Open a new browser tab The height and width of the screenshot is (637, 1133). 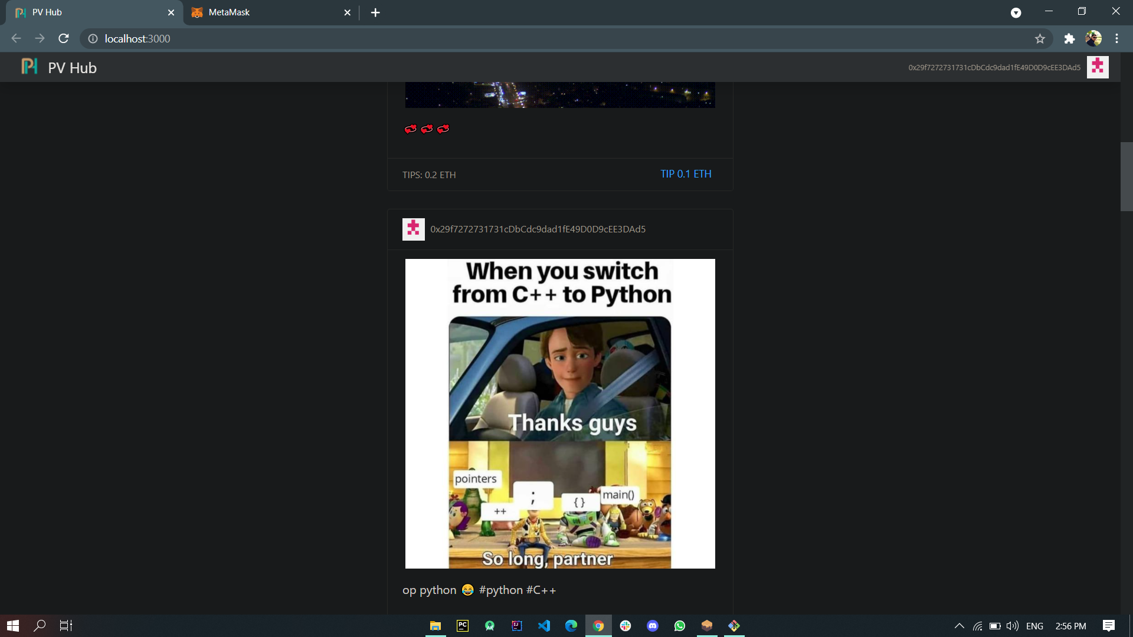click(375, 12)
